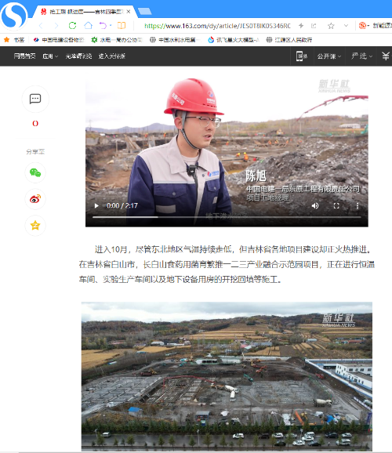The image size is (392, 453).
Task: Toggle fullscreen on the video player
Action: tap(336, 205)
